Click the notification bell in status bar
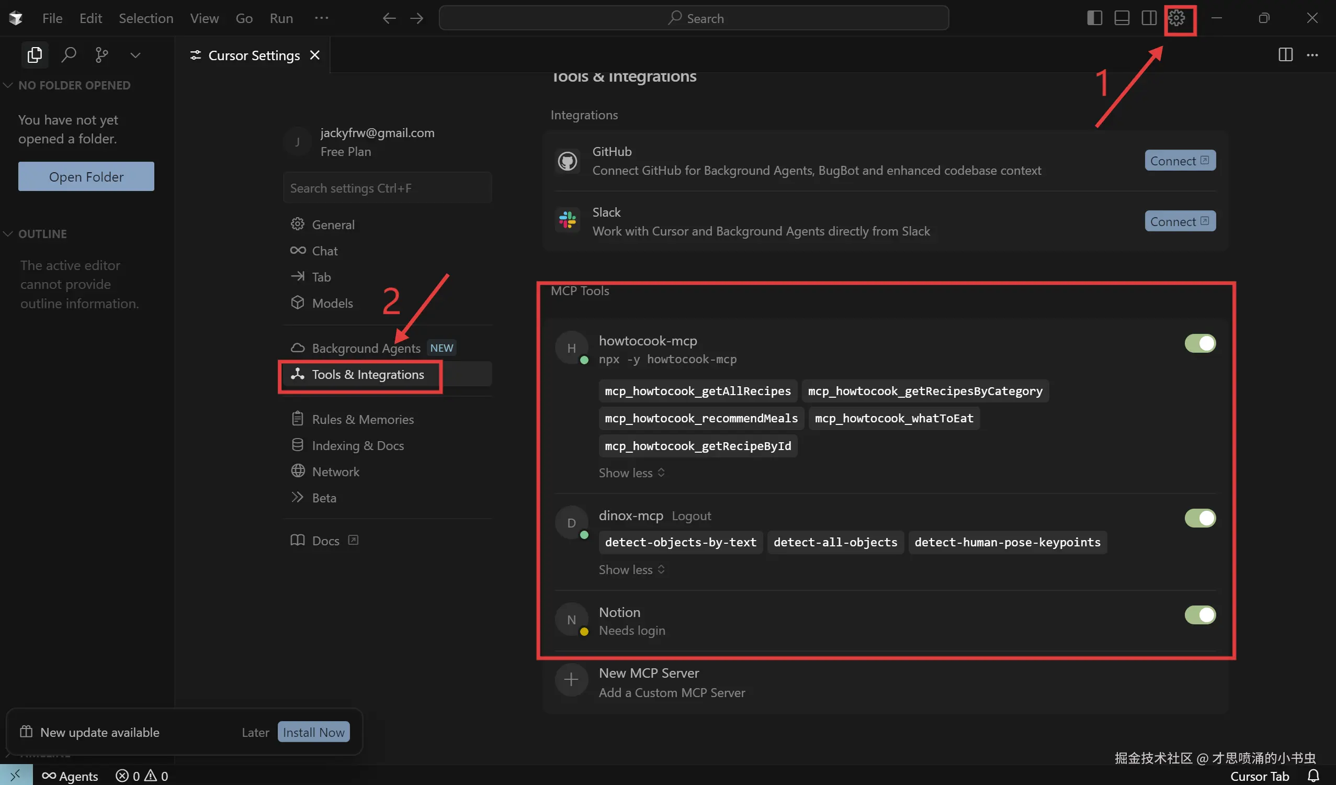The image size is (1336, 785). tap(1314, 776)
